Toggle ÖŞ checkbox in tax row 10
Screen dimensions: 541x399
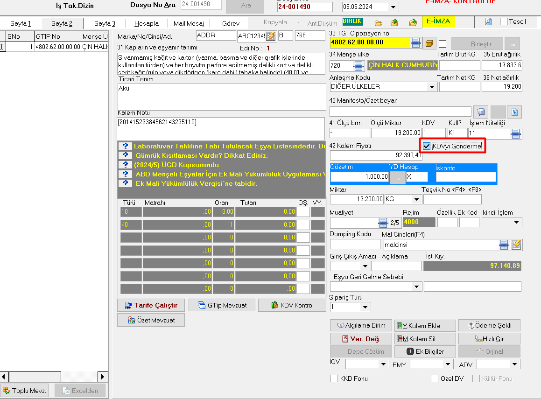tap(303, 212)
